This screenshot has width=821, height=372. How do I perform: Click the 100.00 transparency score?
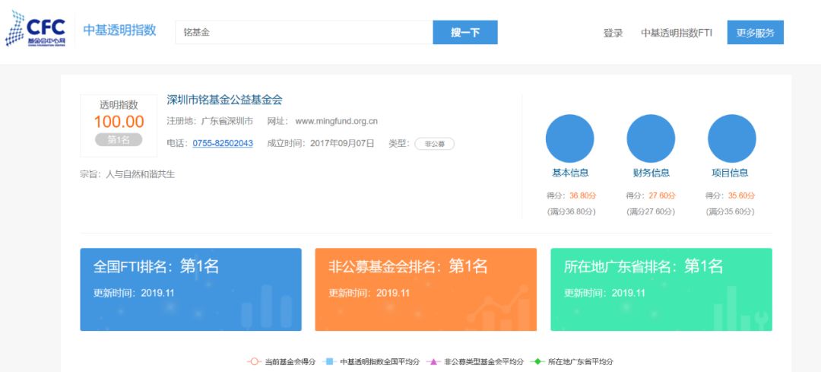click(119, 122)
